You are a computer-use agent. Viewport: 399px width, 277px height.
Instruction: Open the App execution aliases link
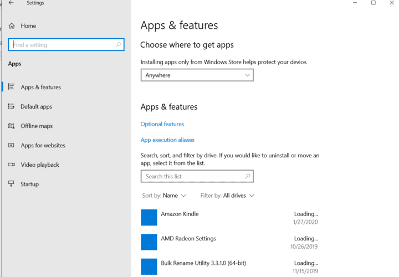tap(167, 140)
